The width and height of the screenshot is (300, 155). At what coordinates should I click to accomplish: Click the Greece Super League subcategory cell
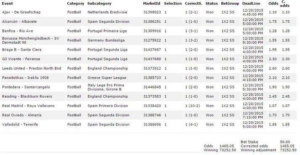(107, 78)
